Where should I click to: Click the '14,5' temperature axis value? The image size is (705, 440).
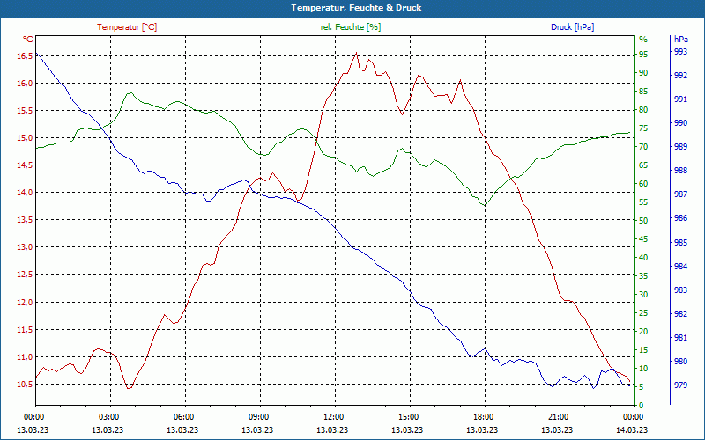coord(25,165)
